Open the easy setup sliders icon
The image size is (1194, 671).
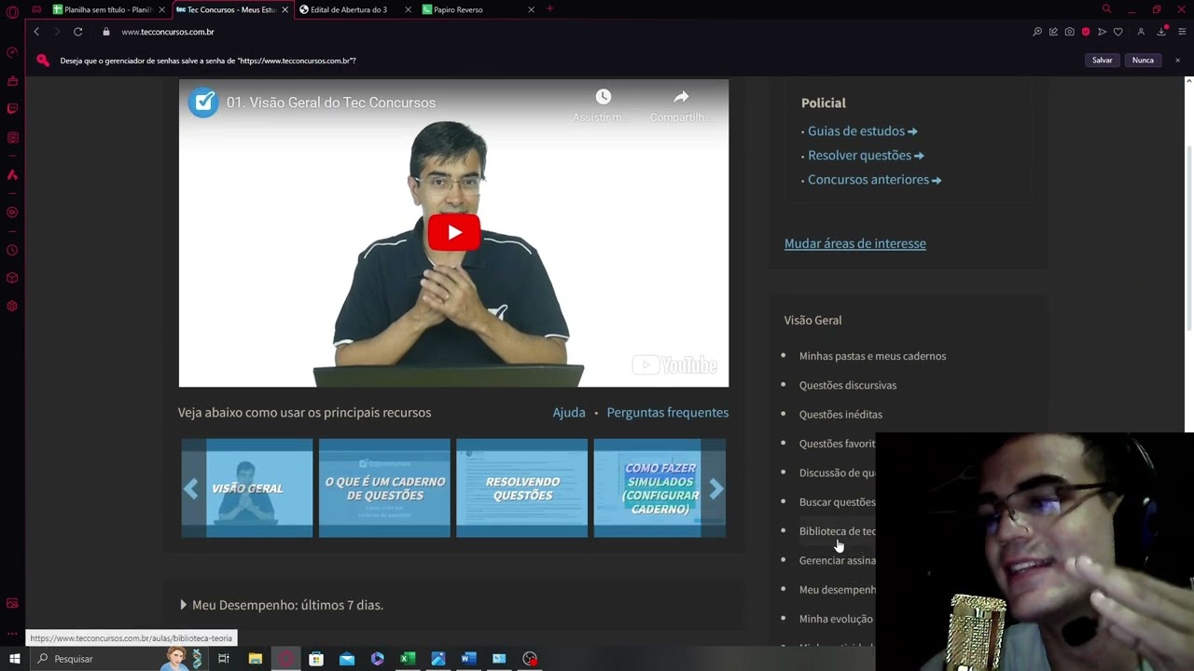point(1182,32)
